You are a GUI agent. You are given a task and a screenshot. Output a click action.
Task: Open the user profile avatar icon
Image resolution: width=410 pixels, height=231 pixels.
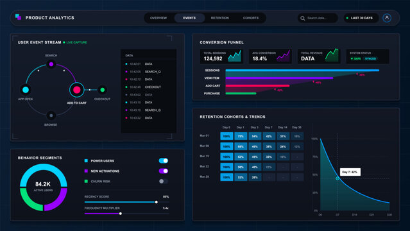pyautogui.click(x=387, y=18)
